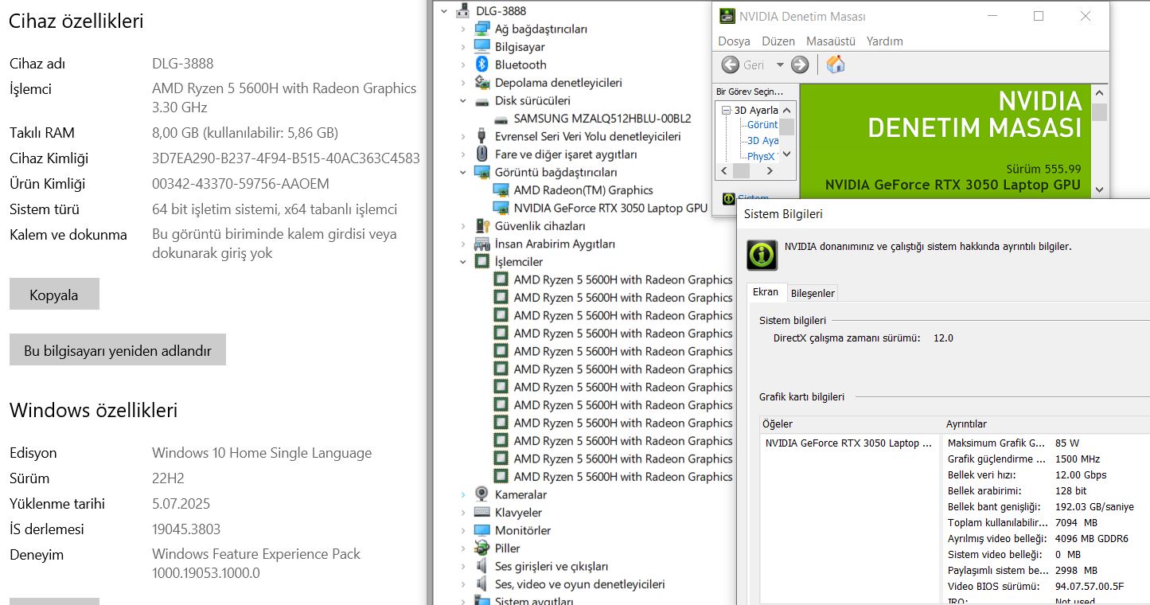Screen dimensions: 1150x605
Task: Click the NVIDIA banner scroll down arrow
Action: click(1099, 189)
